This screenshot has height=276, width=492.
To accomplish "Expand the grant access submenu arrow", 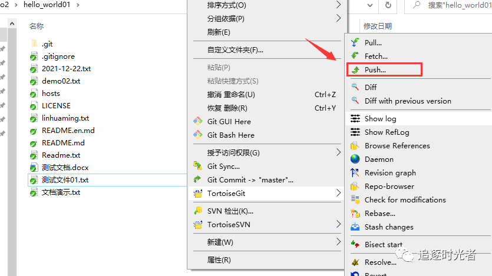I will click(338, 152).
